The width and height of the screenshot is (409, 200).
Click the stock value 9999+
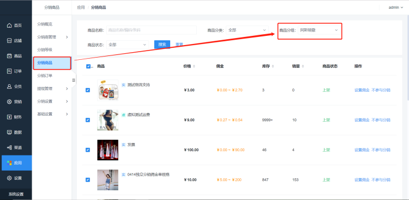267,120
